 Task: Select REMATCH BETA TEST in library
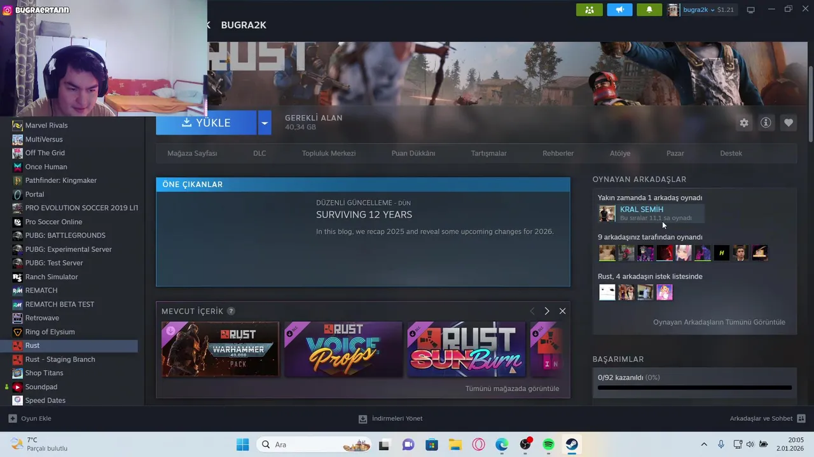pyautogui.click(x=69, y=304)
